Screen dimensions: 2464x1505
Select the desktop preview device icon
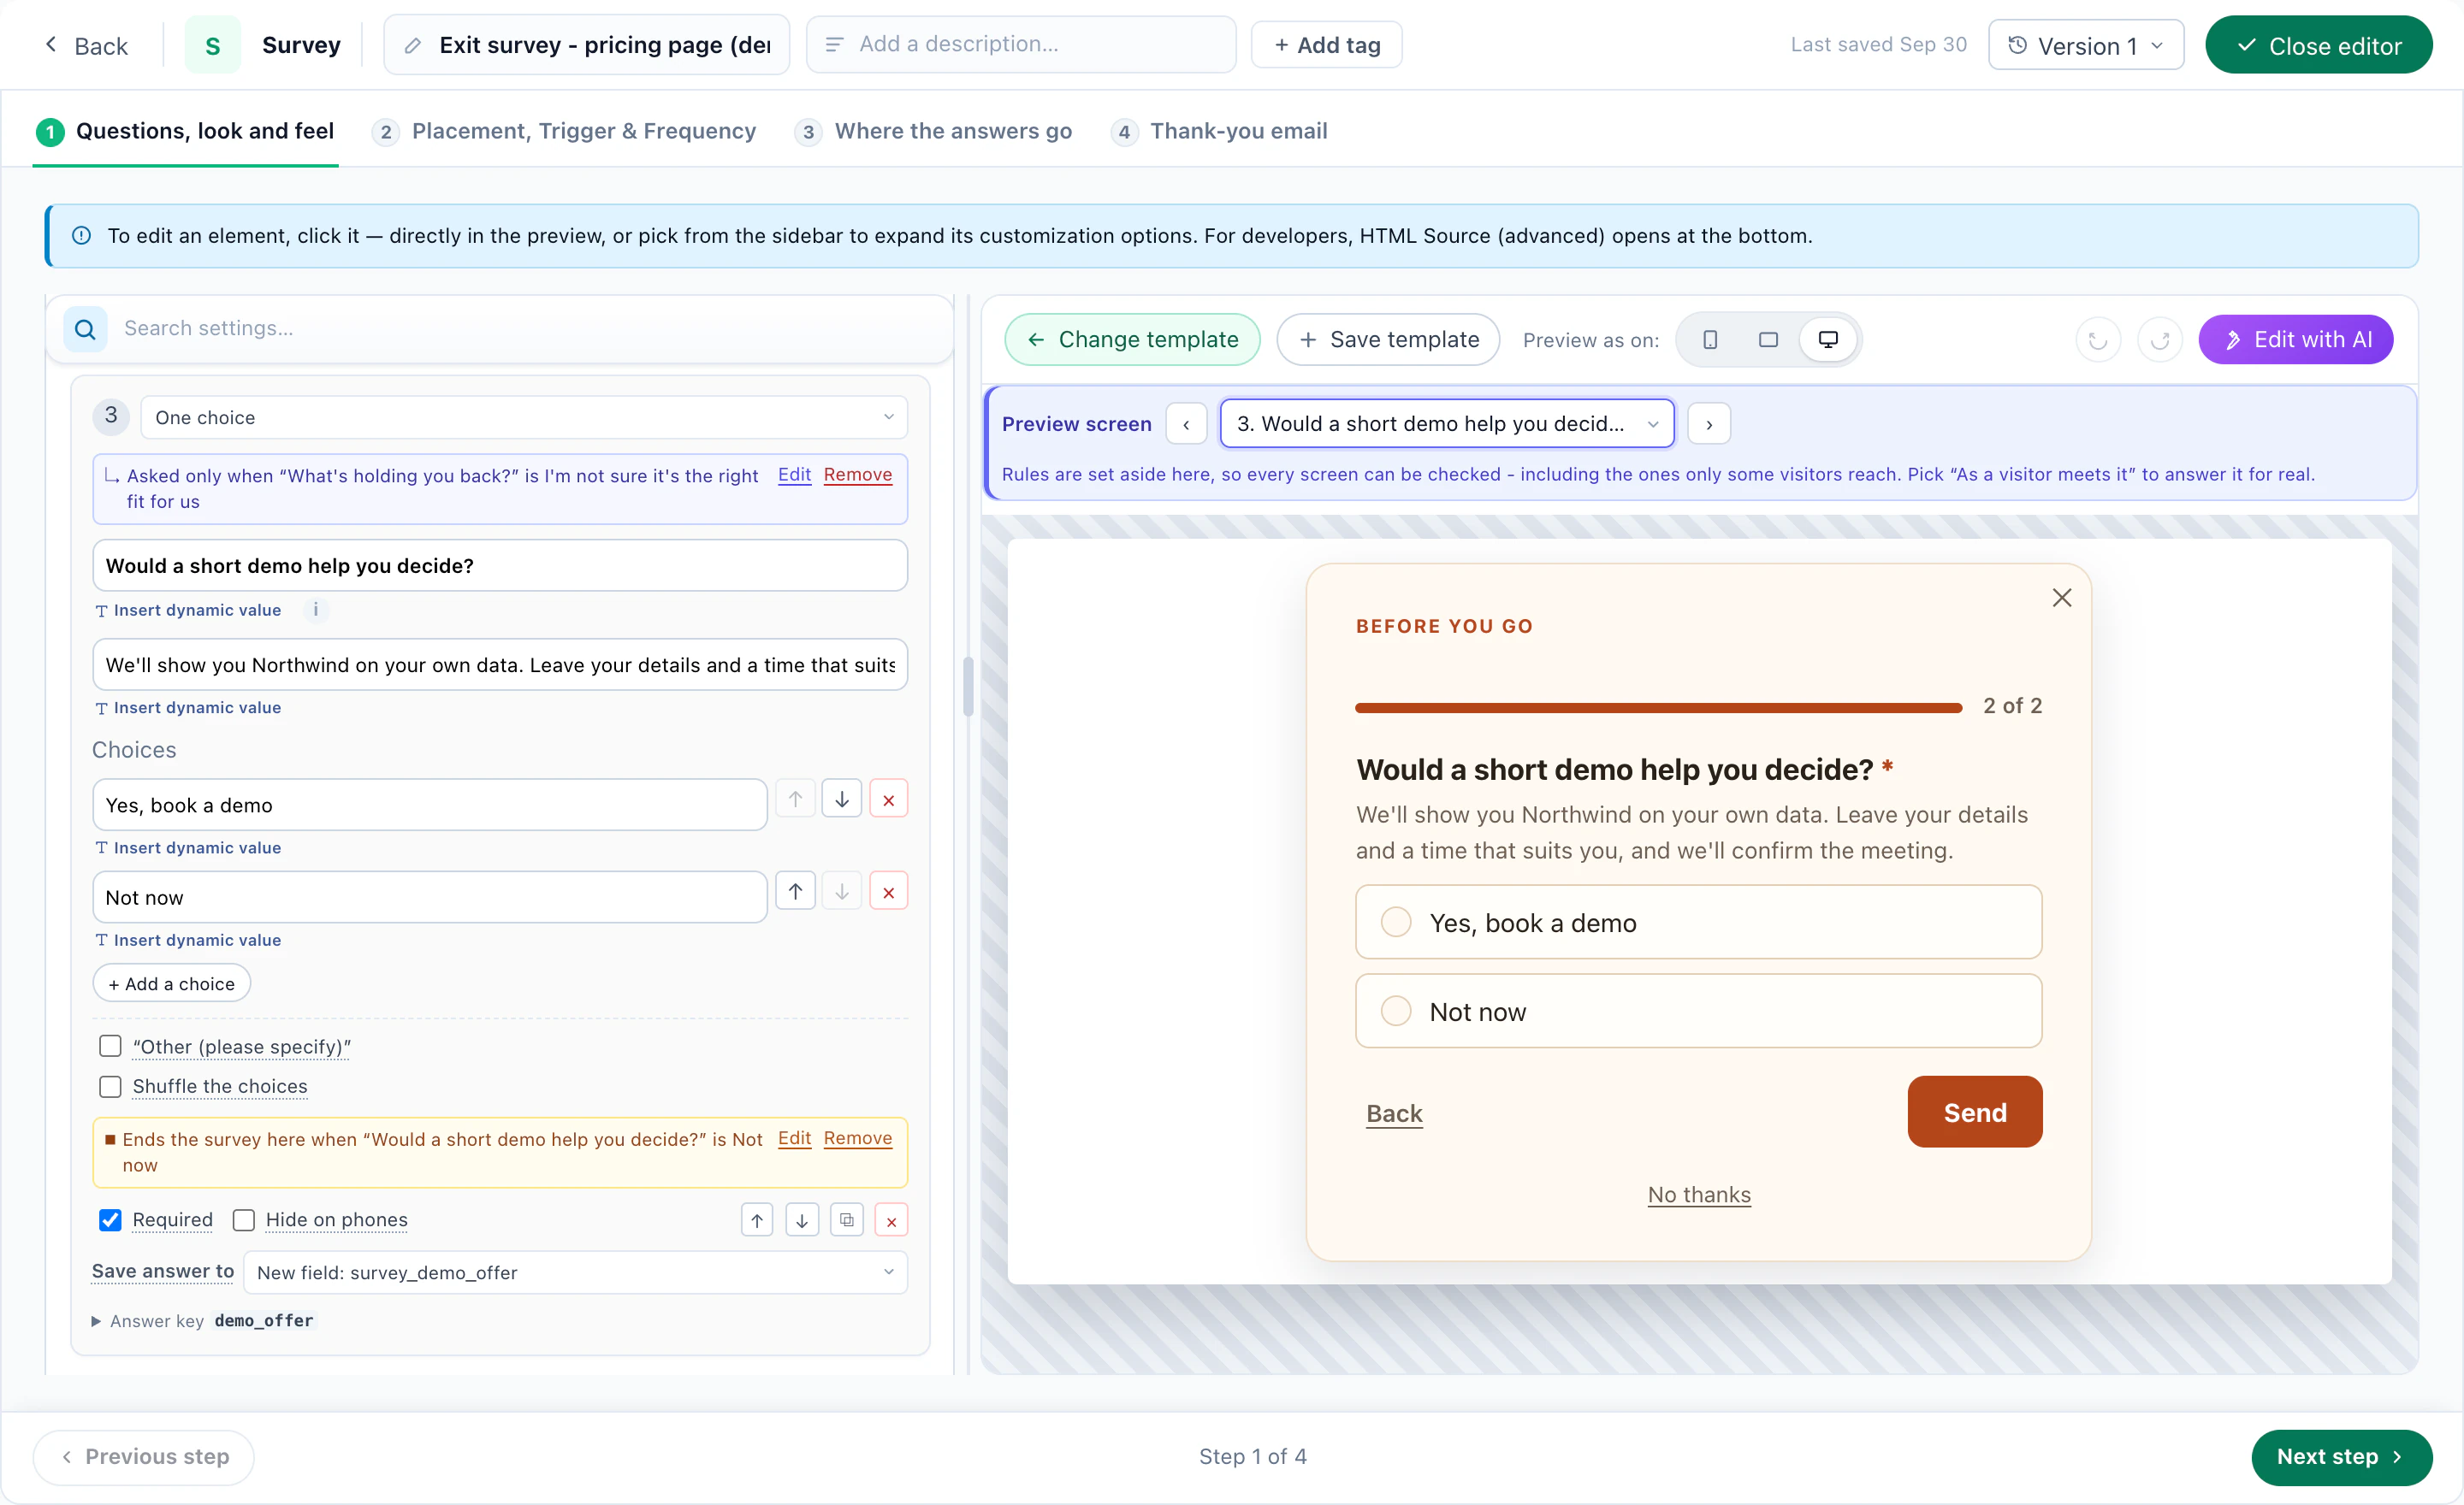1827,339
